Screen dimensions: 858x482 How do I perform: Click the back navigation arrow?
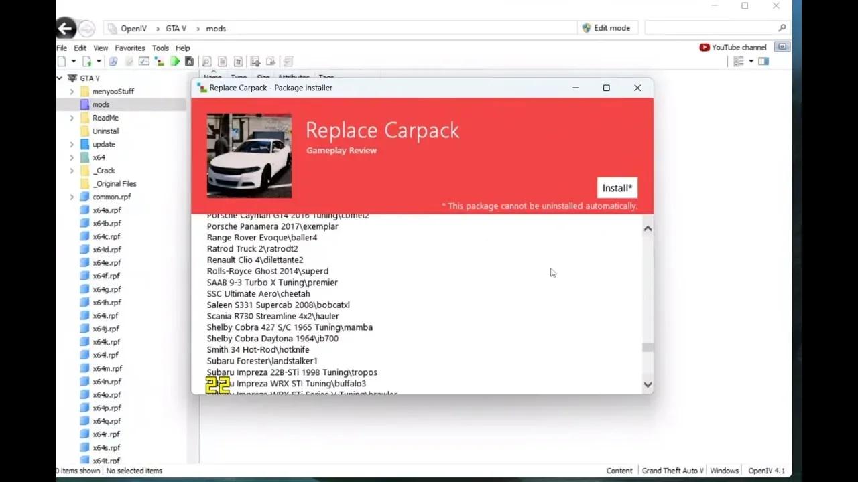click(65, 28)
